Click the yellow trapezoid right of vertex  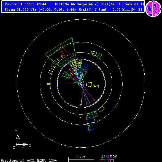89,85
